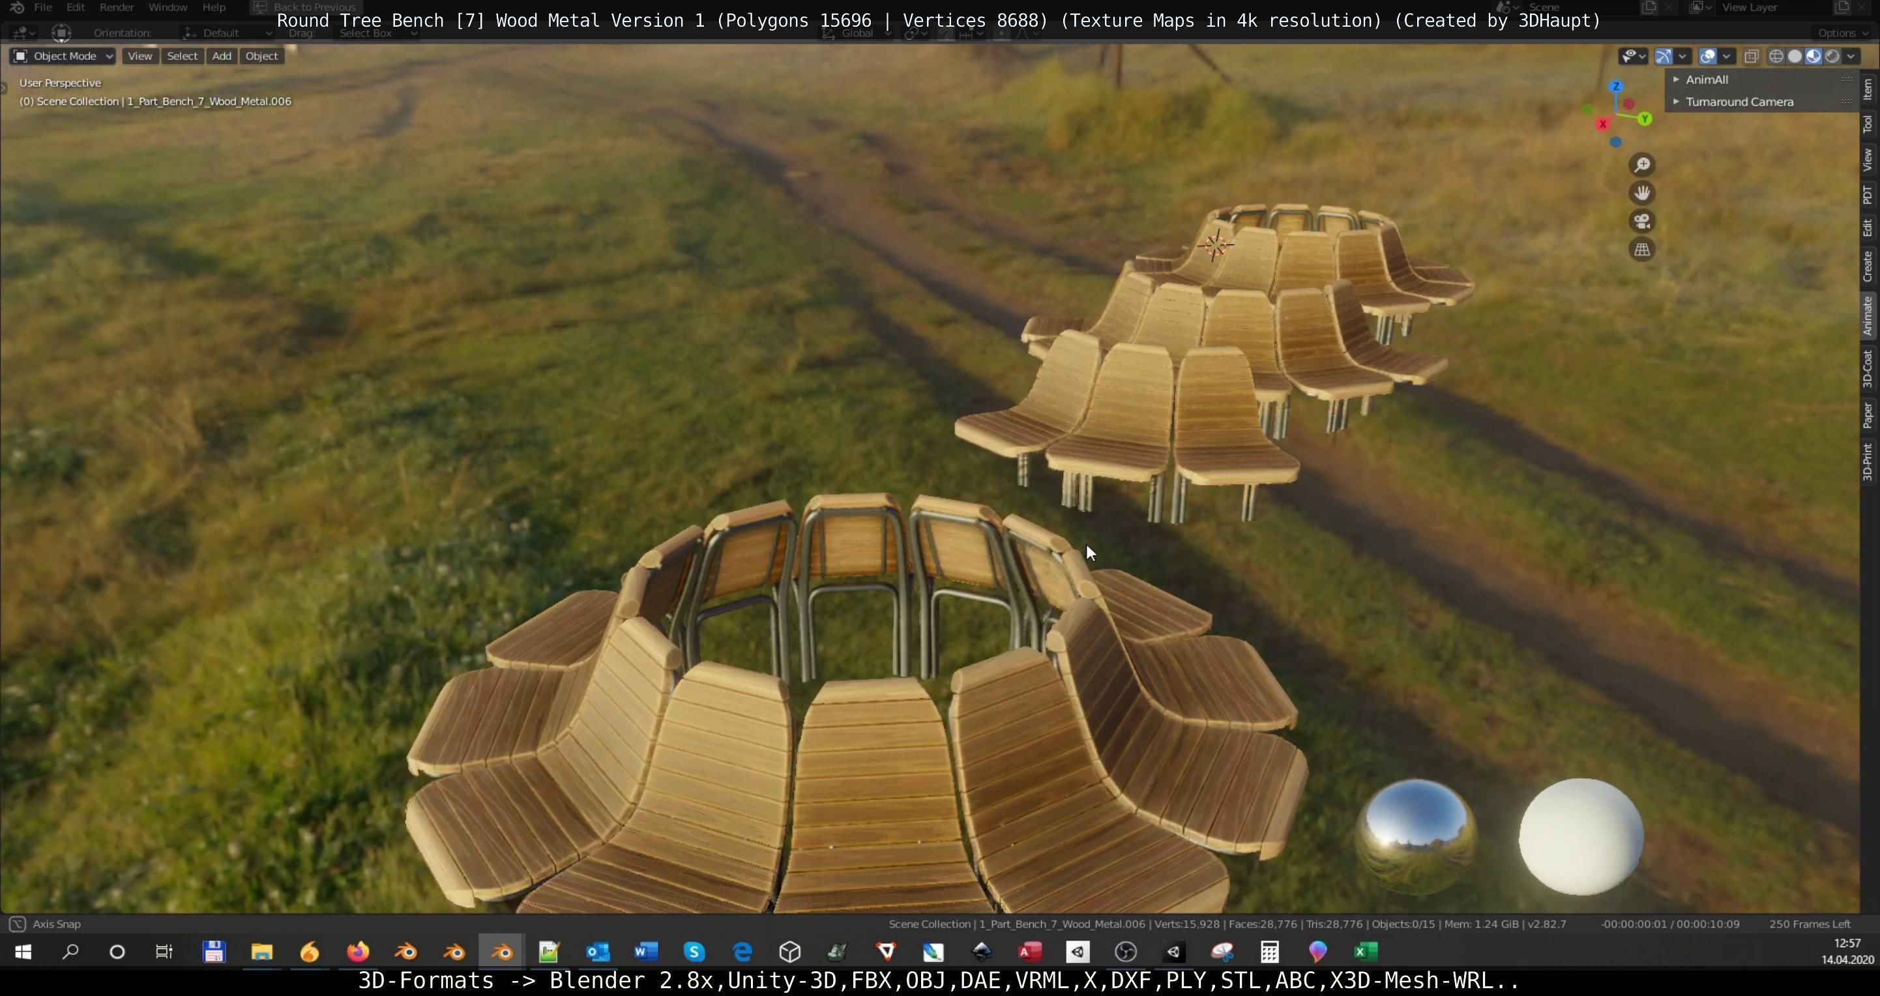Viewport: 1880px width, 996px height.
Task: Toggle X-ray mode
Action: 1751,56
